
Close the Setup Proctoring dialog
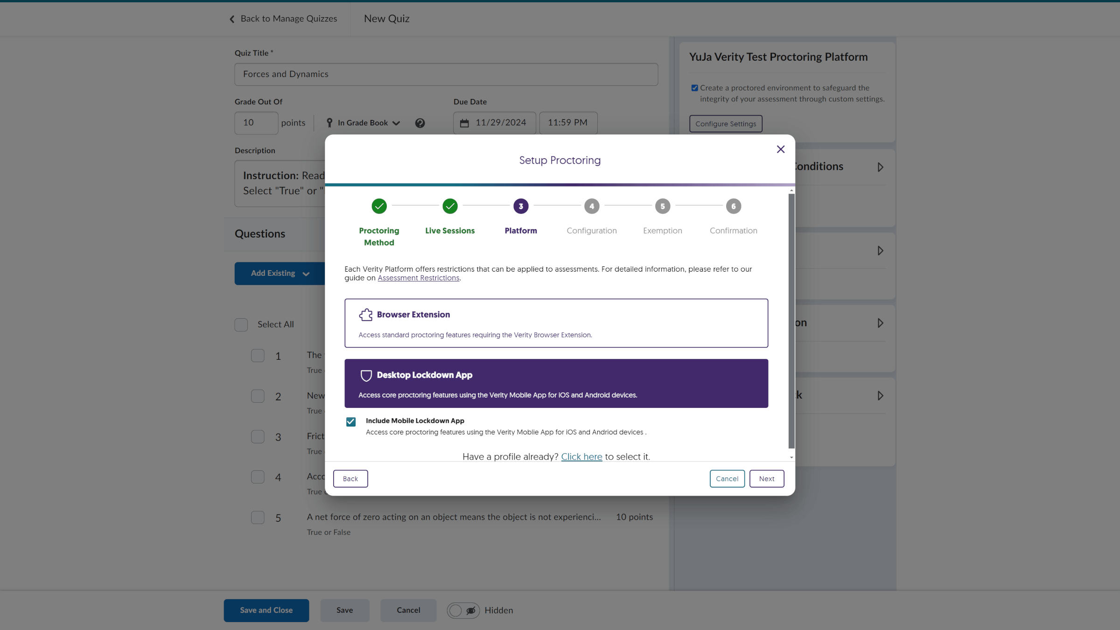781,149
